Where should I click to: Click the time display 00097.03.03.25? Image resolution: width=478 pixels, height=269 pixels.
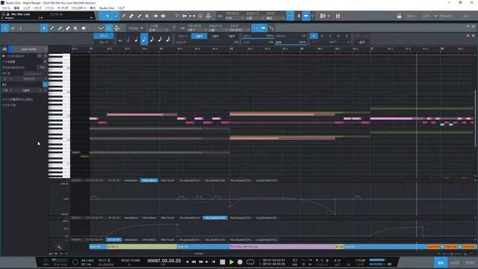click(x=164, y=261)
